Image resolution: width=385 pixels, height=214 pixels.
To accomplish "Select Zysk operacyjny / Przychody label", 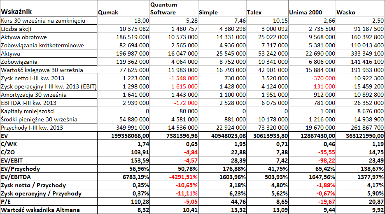I will [41, 193].
